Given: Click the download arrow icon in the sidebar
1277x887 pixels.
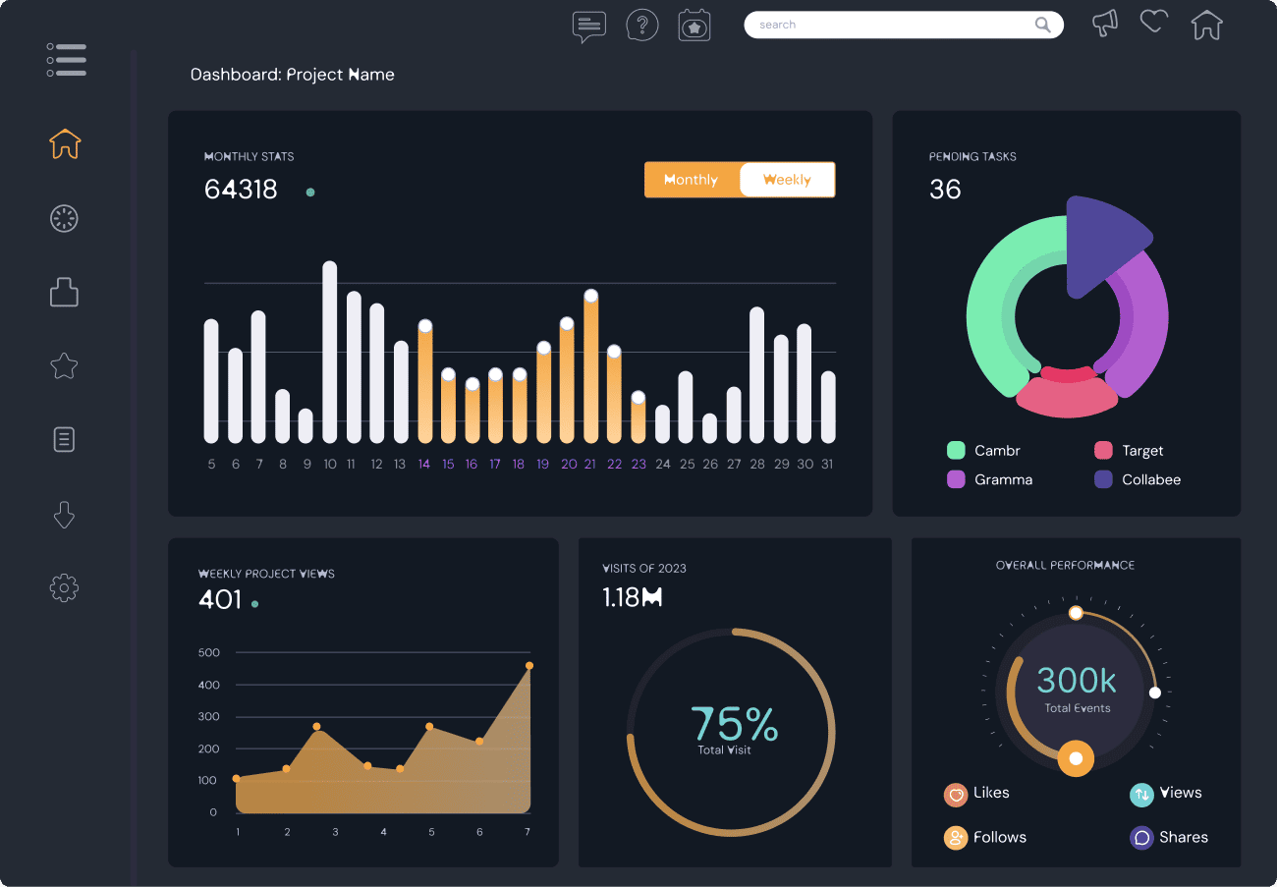Looking at the screenshot, I should (64, 515).
